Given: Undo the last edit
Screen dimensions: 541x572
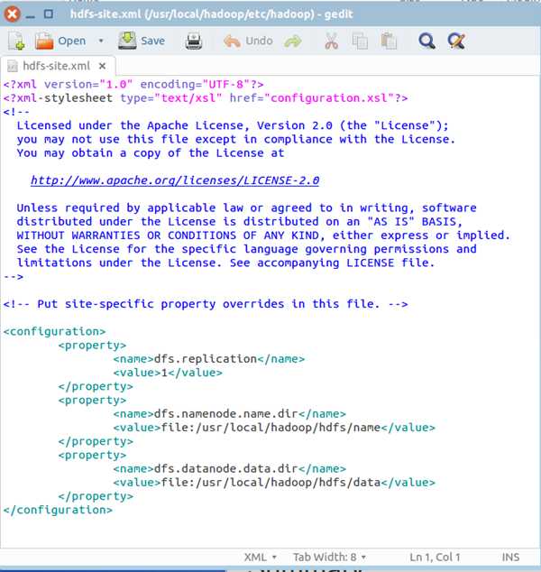Looking at the screenshot, I should [248, 41].
